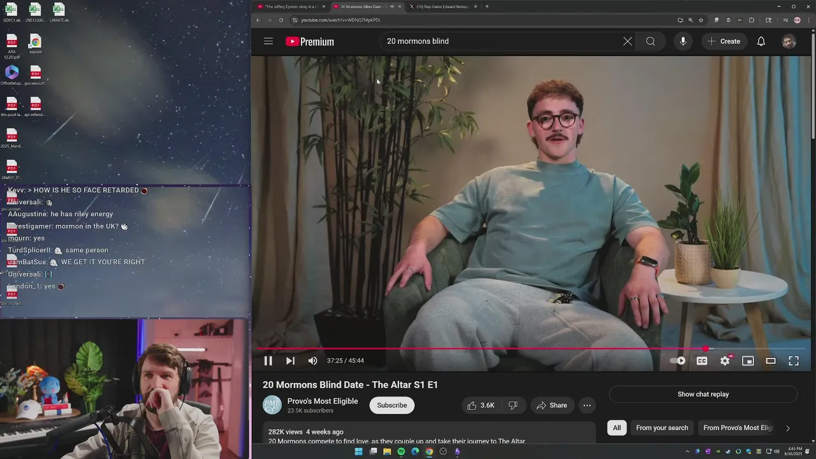Show hidden system tray icons
This screenshot has width=816, height=459.
coord(687,451)
